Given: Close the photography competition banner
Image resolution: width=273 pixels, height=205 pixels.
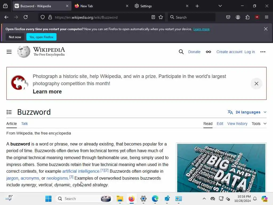Looking at the screenshot, I should point(256,84).
